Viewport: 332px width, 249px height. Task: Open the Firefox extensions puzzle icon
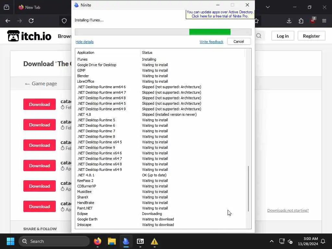301,21
